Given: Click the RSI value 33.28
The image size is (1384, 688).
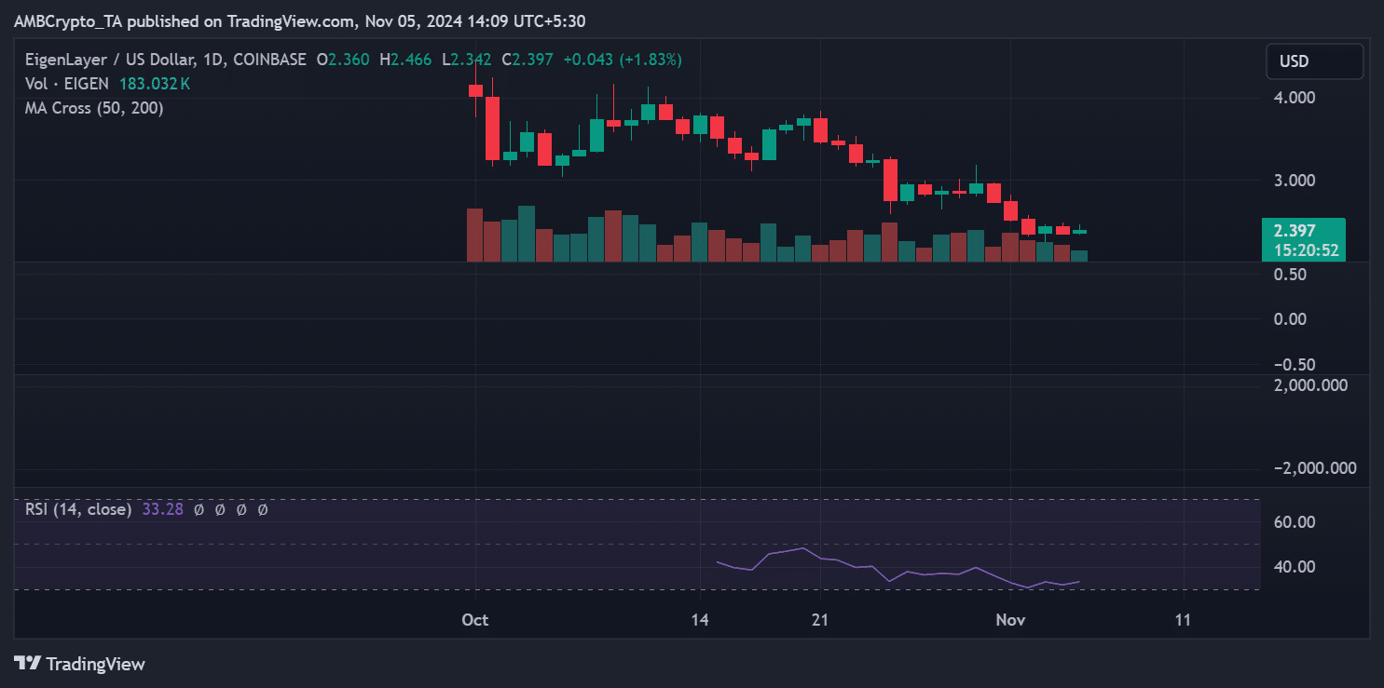Looking at the screenshot, I should tap(161, 509).
